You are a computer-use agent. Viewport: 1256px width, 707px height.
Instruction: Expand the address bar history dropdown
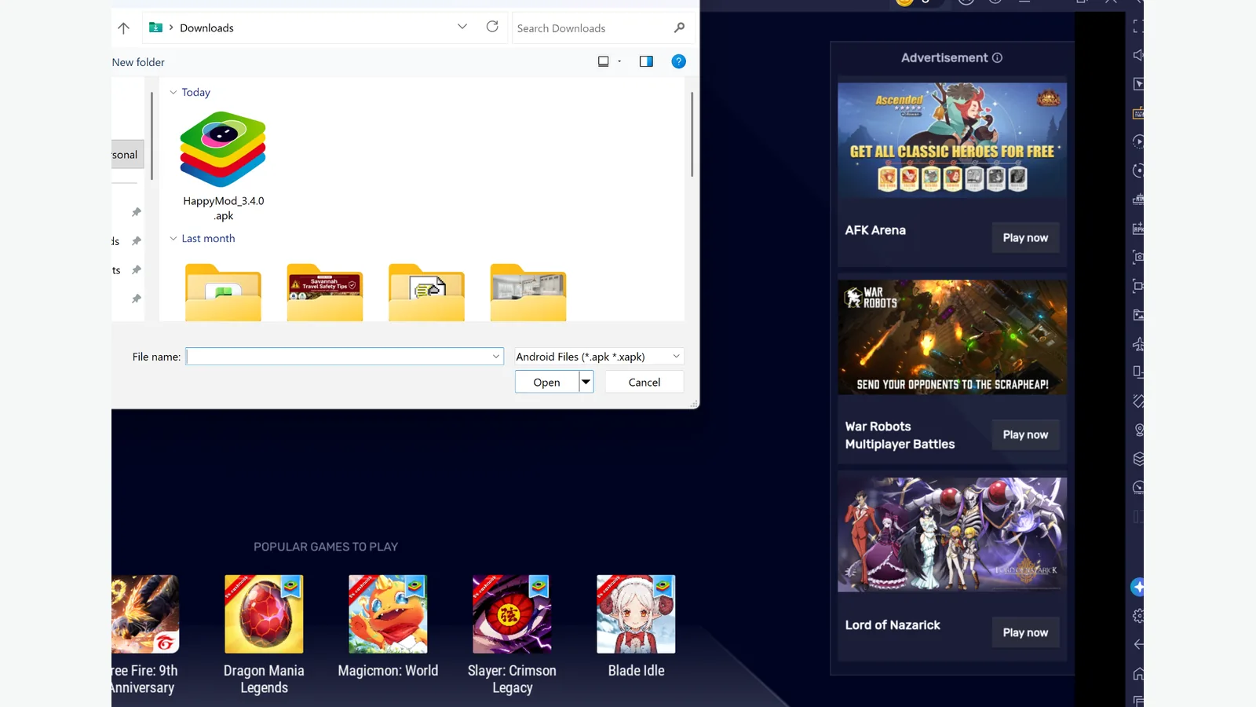tap(462, 27)
